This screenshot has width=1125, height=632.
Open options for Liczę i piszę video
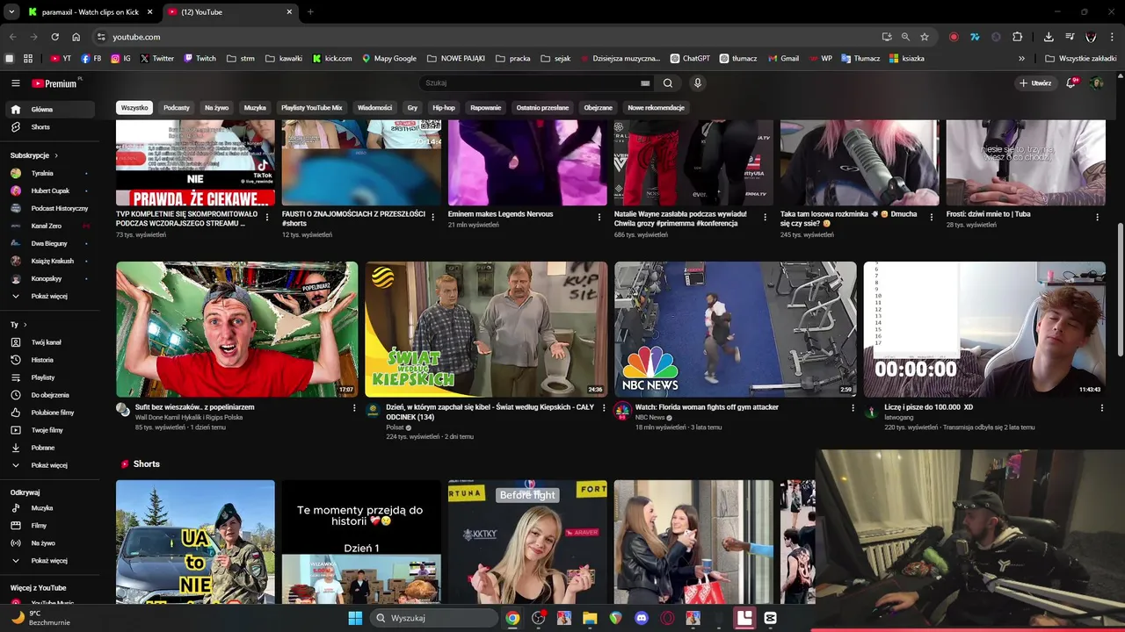[1101, 408]
